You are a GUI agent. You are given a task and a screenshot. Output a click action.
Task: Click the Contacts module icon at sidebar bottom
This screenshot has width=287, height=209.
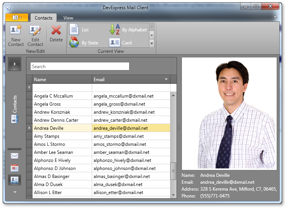tap(15, 180)
